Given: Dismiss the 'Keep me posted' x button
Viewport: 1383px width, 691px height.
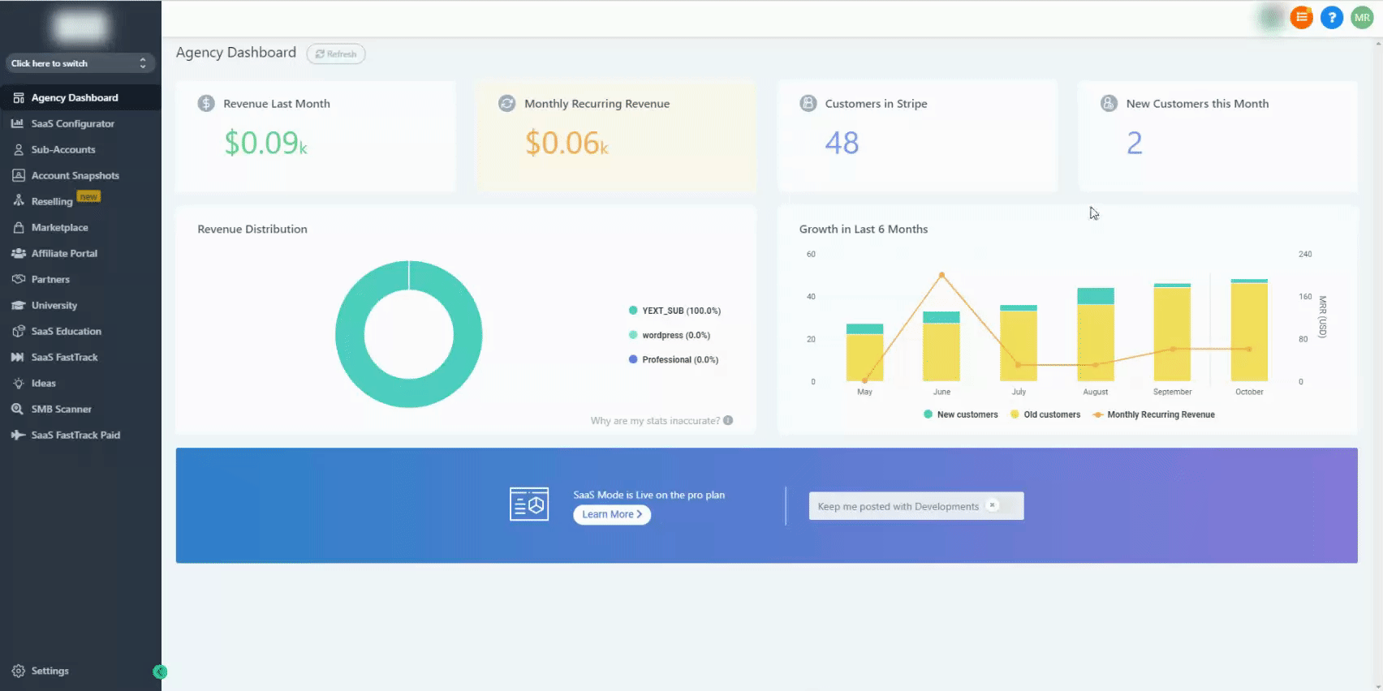Looking at the screenshot, I should click(992, 505).
